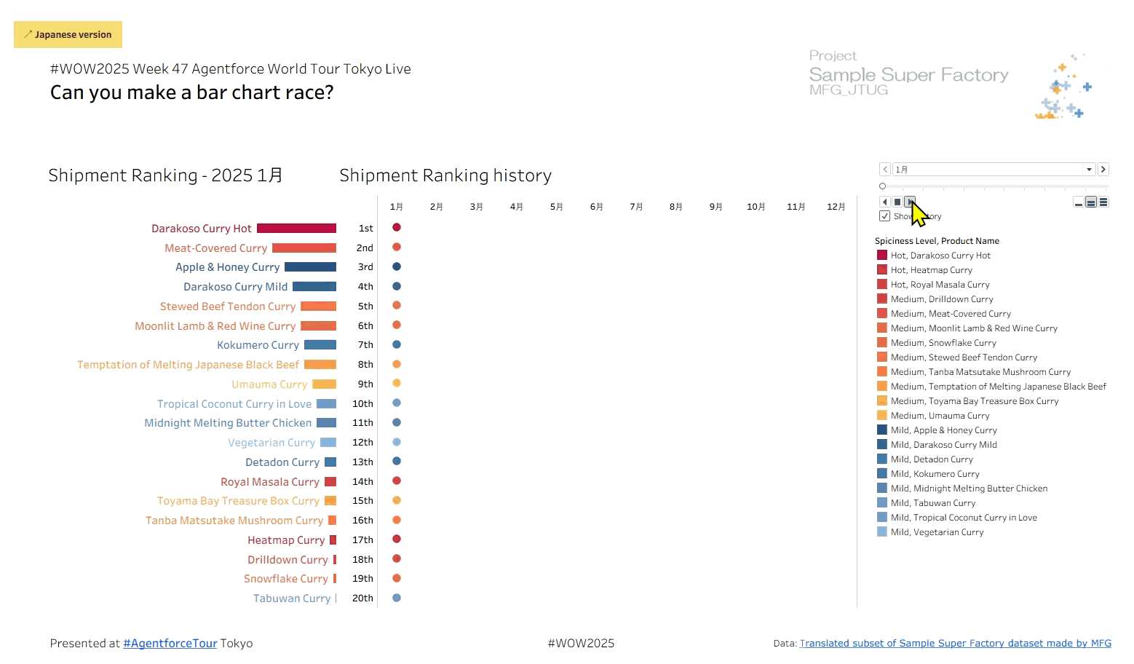Image resolution: width=1134 pixels, height=664 pixels.
Task: Click the 1st rank dot in history
Action: pos(397,228)
